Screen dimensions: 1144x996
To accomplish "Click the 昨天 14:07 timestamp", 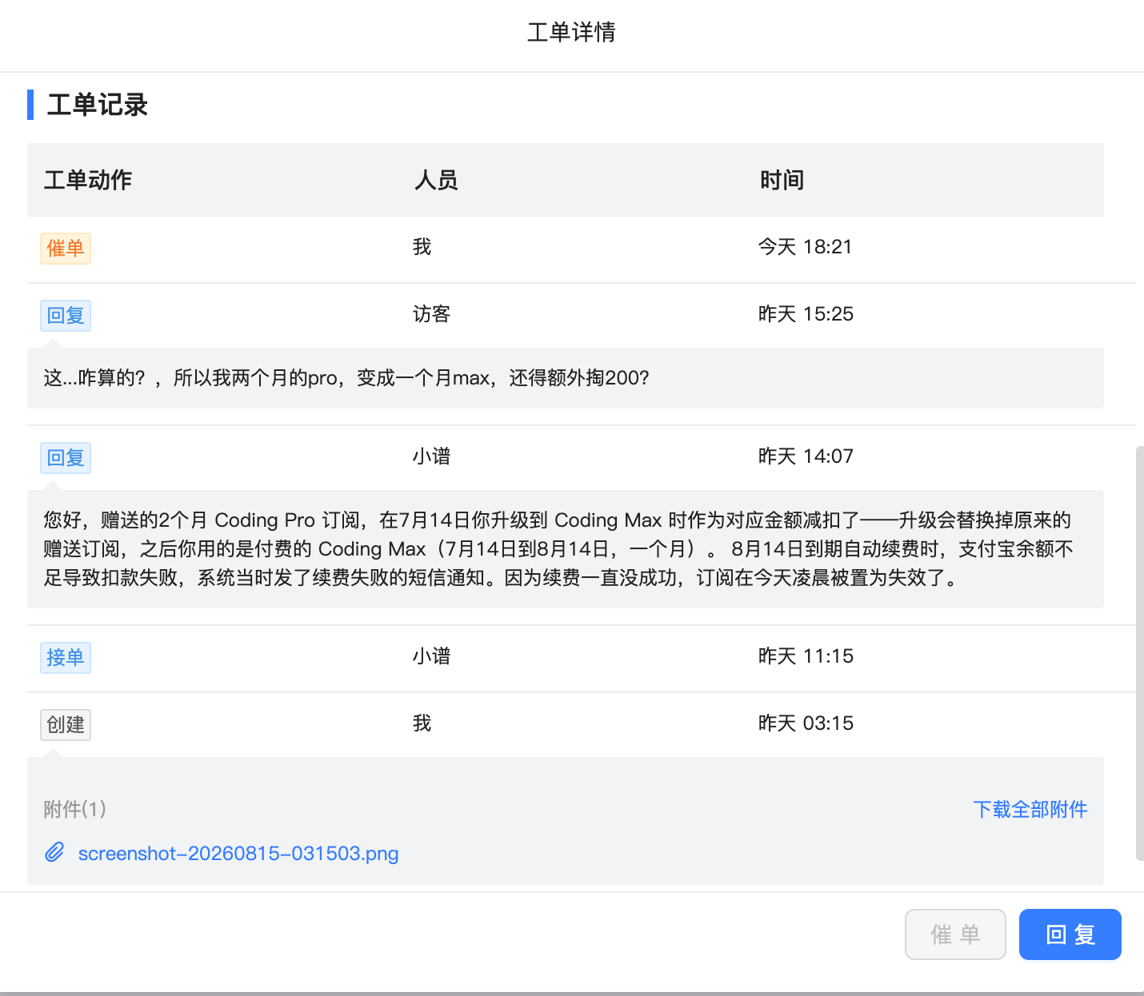I will [806, 456].
